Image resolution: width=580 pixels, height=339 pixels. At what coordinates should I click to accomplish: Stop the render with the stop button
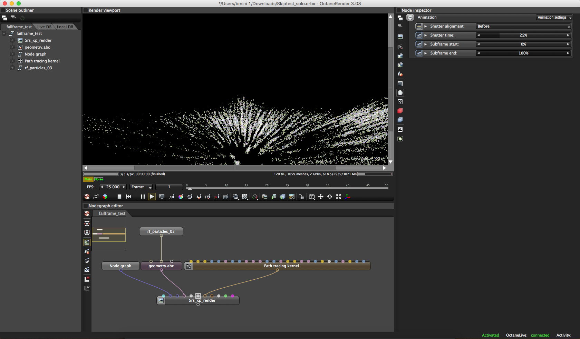tap(119, 197)
